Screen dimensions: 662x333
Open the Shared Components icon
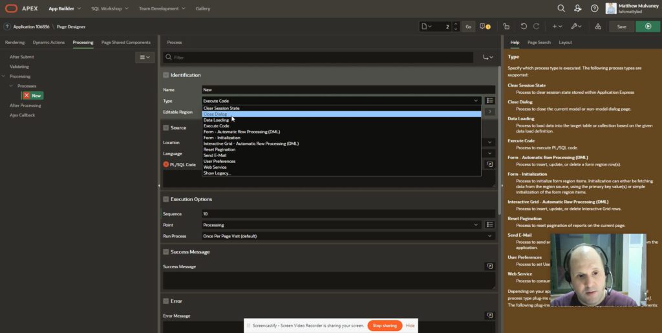[x=598, y=27]
